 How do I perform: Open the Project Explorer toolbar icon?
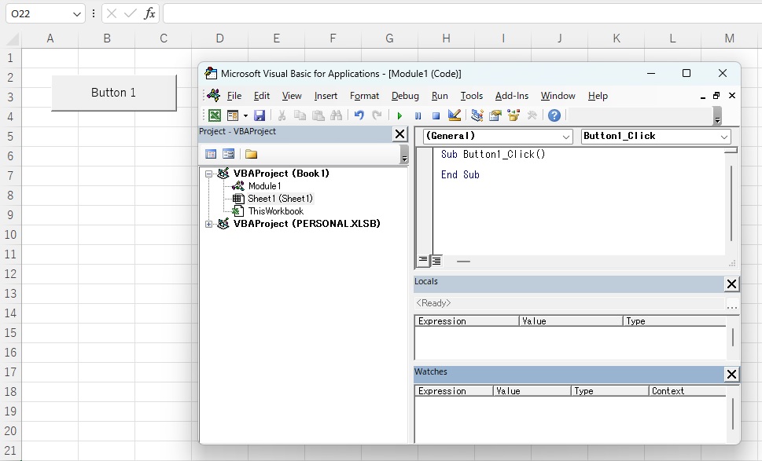pyautogui.click(x=477, y=115)
